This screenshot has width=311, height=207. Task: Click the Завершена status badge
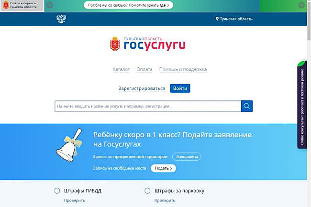pos(187,157)
